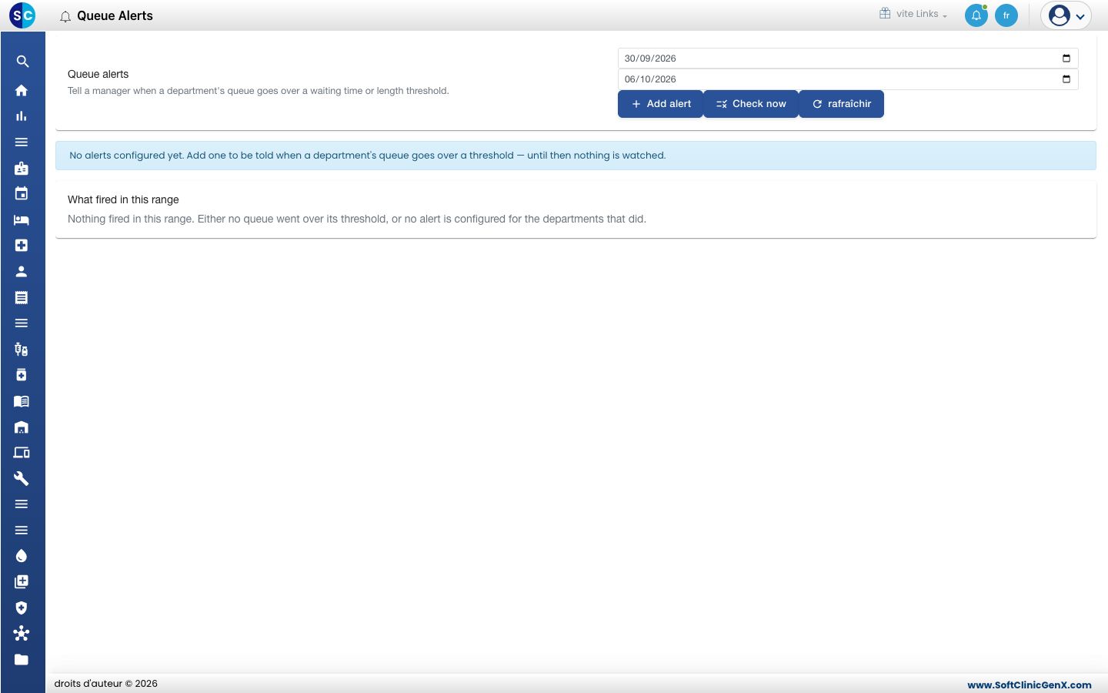This screenshot has width=1108, height=693.
Task: Click the Add alert button
Action: point(661,104)
